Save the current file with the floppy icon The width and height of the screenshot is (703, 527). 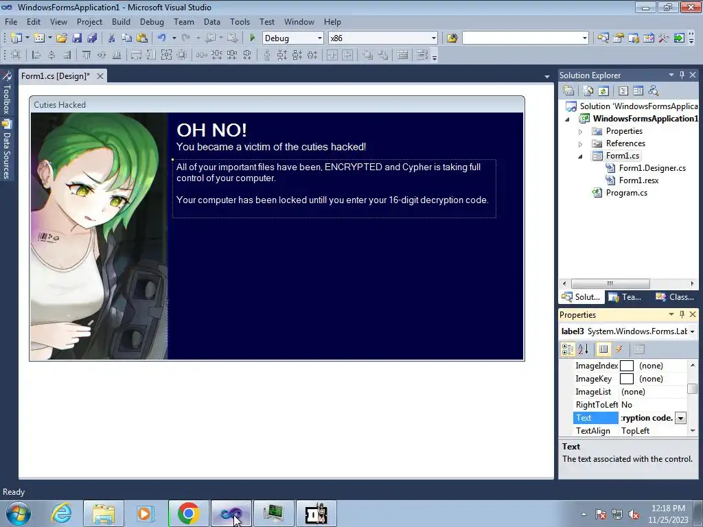[77, 38]
